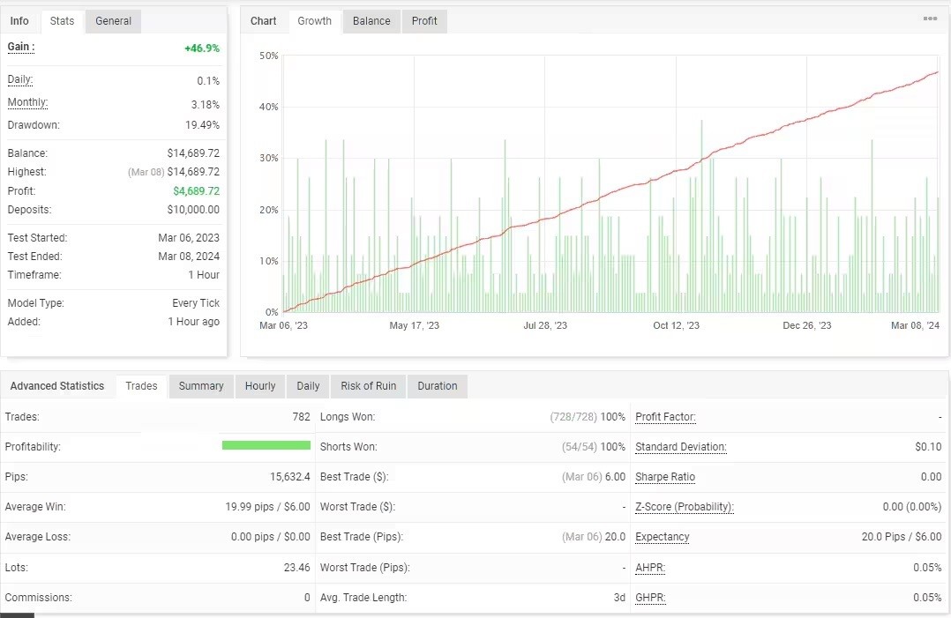Select the Trades statistics tab
This screenshot has height=618, width=951.
pyautogui.click(x=141, y=386)
